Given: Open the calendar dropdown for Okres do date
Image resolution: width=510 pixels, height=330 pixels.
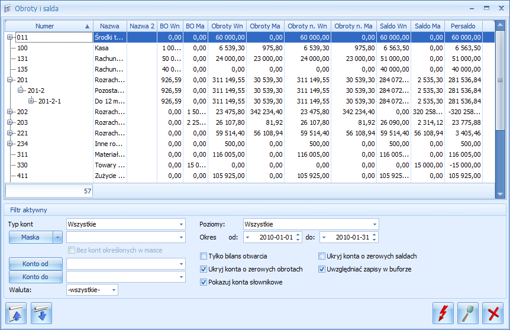Looking at the screenshot, I should 324,237.
